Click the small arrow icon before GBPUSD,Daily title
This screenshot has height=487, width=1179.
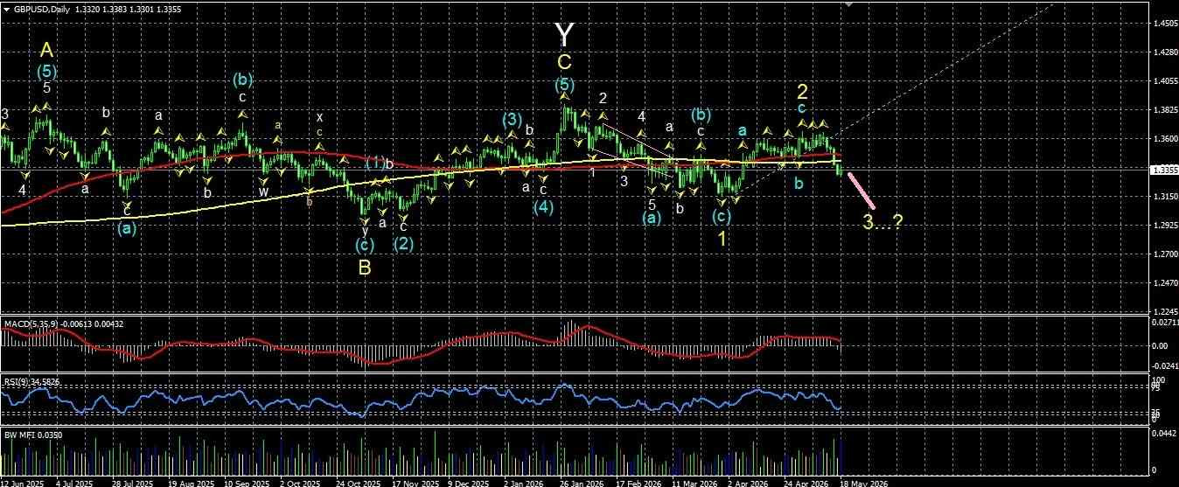(x=7, y=8)
